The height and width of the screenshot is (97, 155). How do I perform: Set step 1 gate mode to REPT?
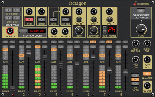[5, 50]
